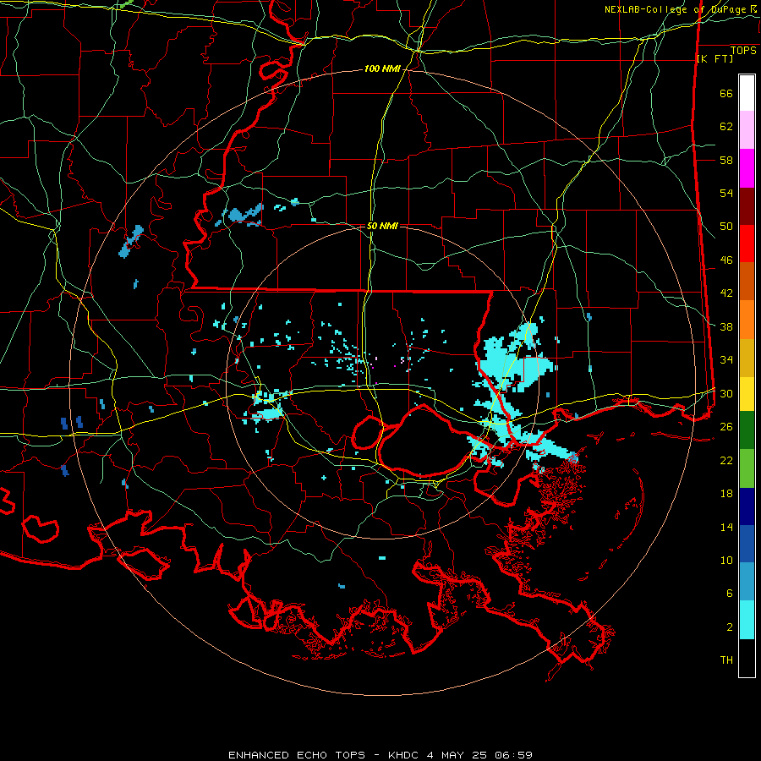Click the scale value 62
Viewport: 761px width, 761px height.
(726, 127)
